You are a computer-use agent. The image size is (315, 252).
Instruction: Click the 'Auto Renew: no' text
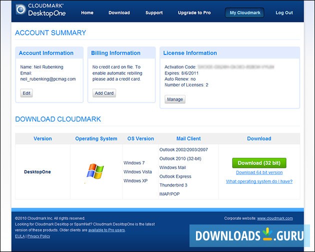(x=180, y=79)
